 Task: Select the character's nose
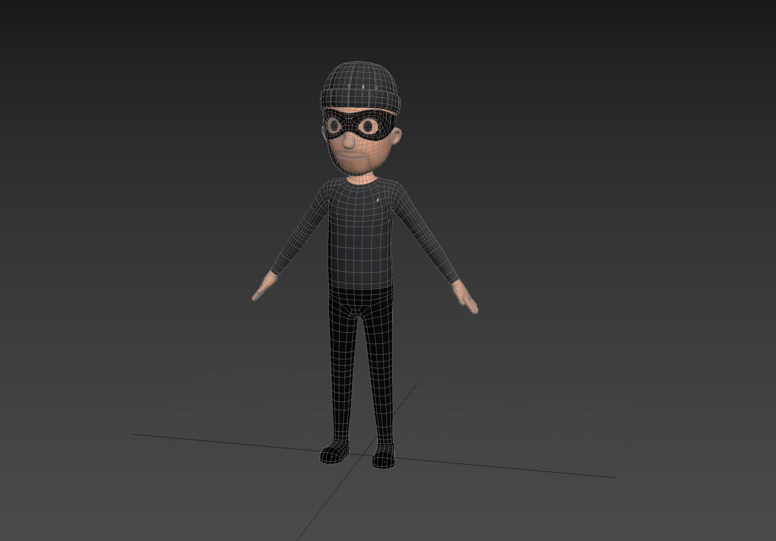click(349, 141)
